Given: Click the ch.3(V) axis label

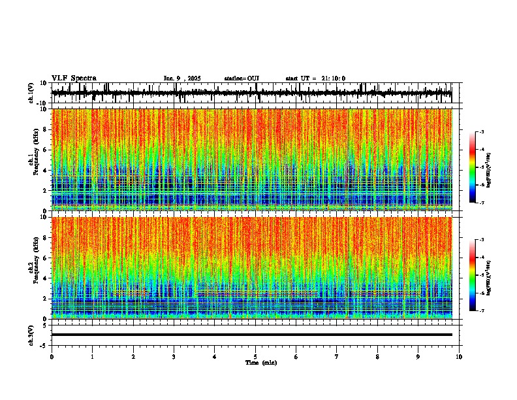Looking at the screenshot, I should tap(31, 335).
